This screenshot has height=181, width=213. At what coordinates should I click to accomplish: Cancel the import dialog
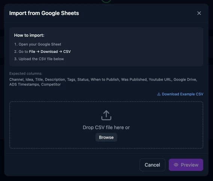coord(152,165)
